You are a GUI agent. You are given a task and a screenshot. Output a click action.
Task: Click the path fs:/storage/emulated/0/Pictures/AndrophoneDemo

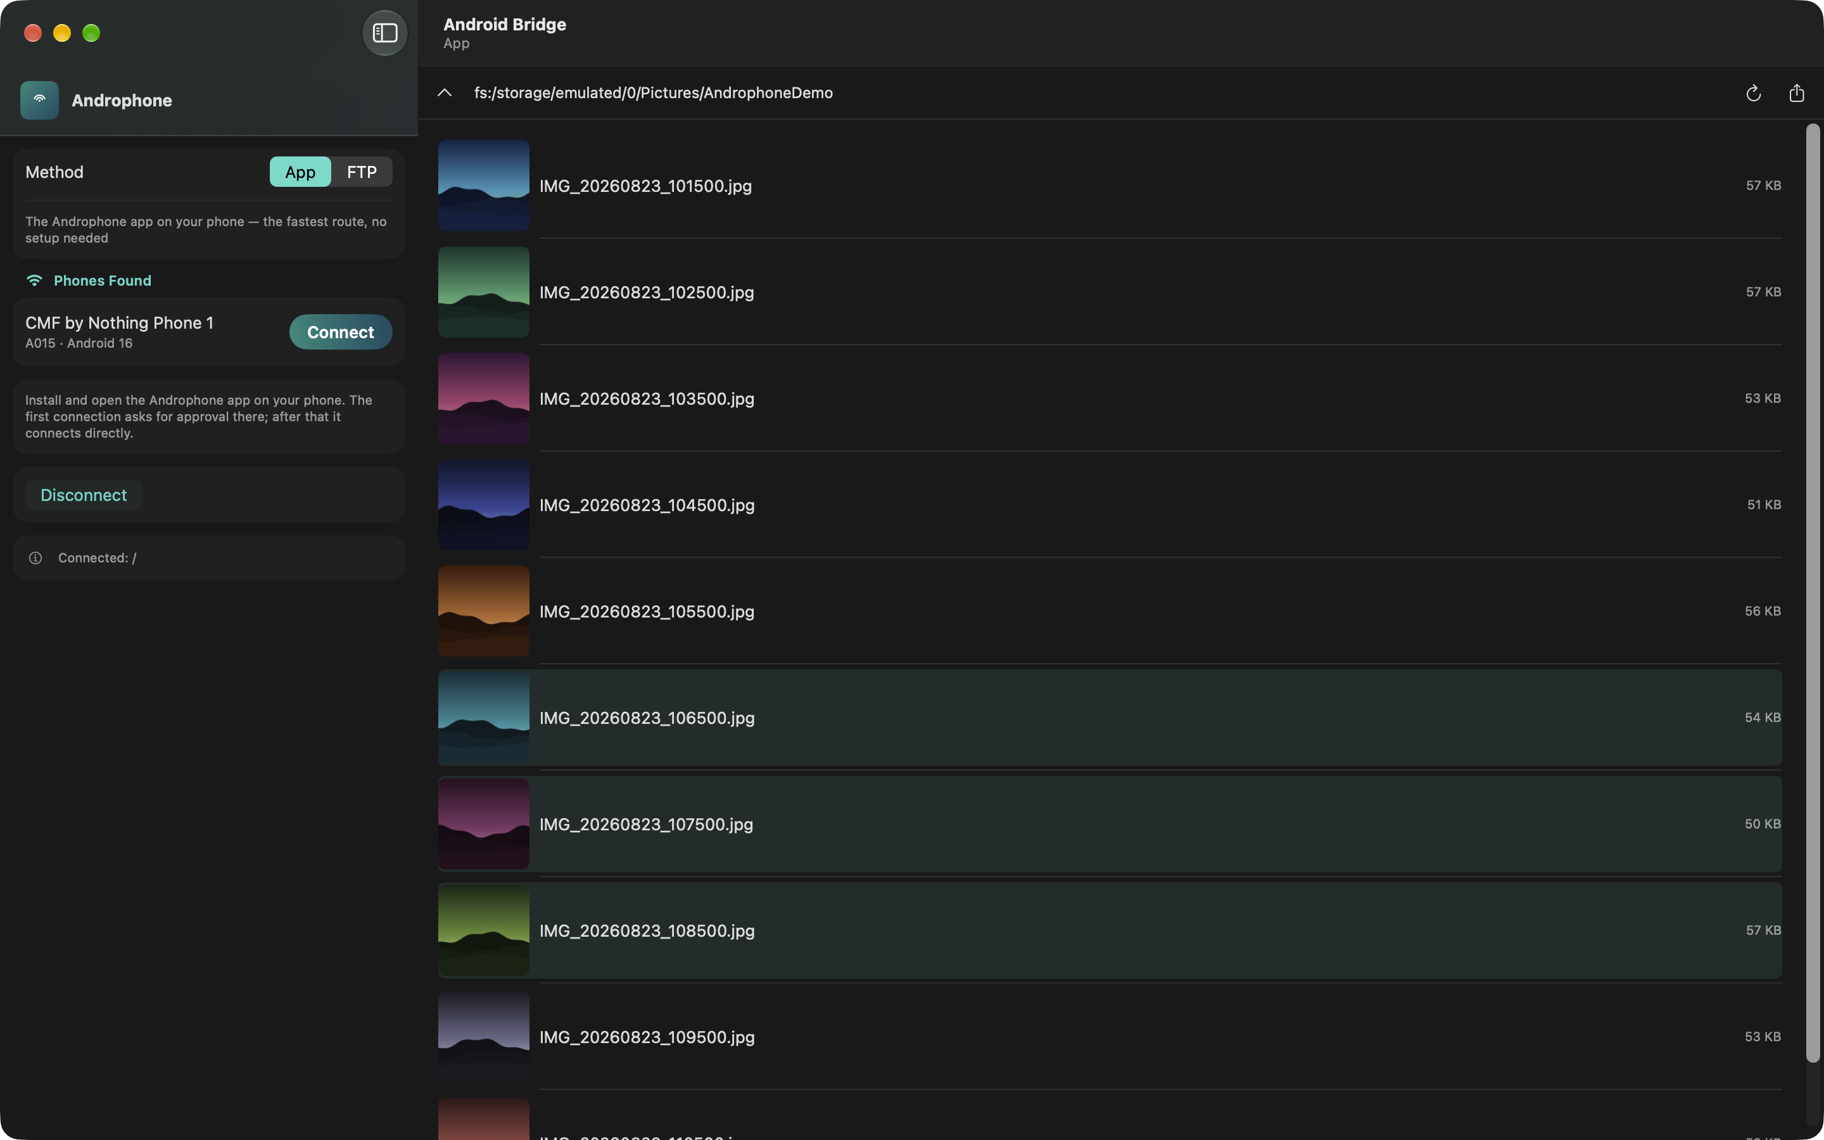point(653,92)
